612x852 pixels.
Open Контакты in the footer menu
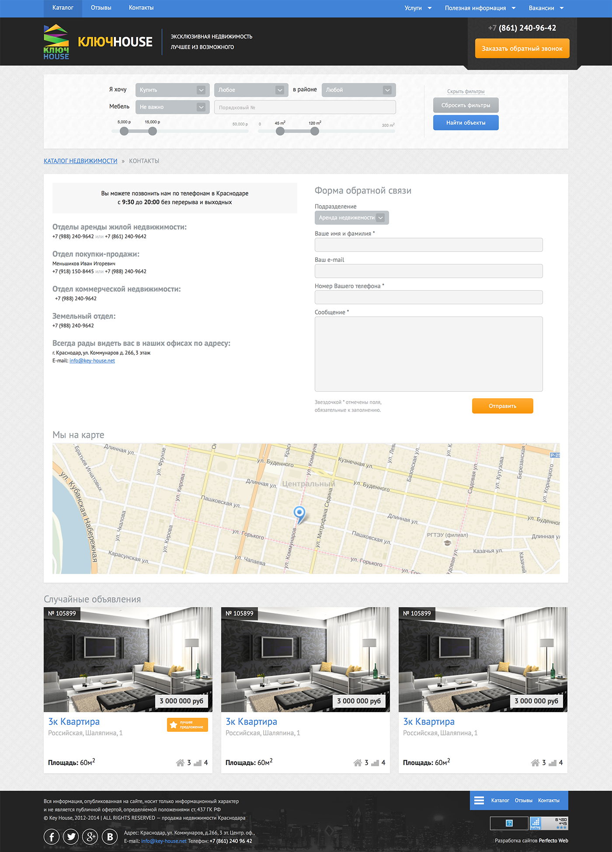pos(549,800)
